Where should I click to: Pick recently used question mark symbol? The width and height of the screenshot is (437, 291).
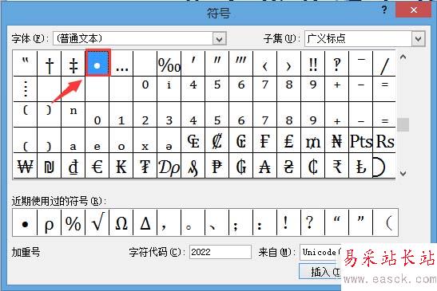point(313,223)
